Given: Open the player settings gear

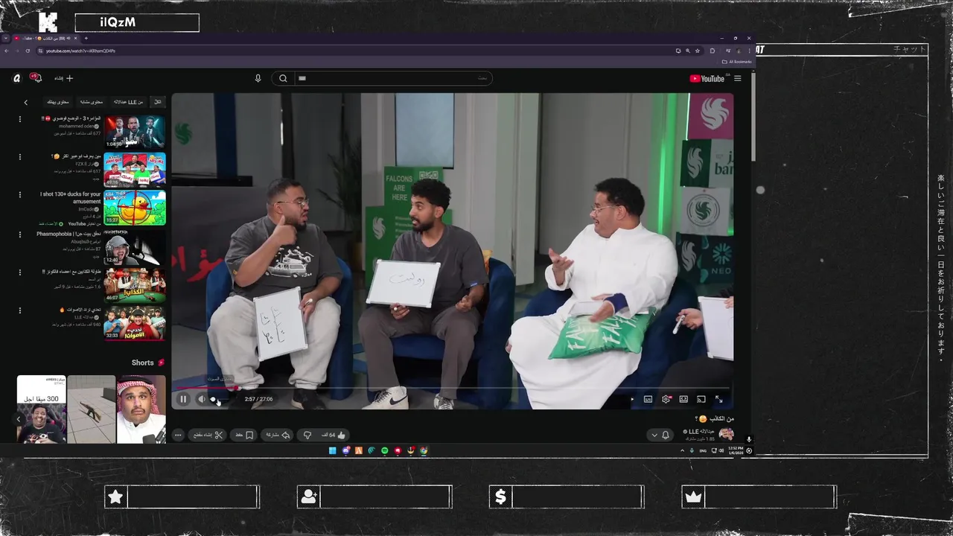Looking at the screenshot, I should (x=666, y=399).
